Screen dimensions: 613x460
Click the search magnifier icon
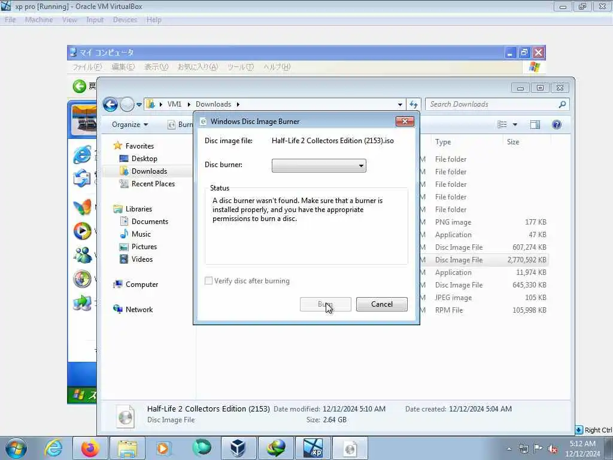coord(562,104)
